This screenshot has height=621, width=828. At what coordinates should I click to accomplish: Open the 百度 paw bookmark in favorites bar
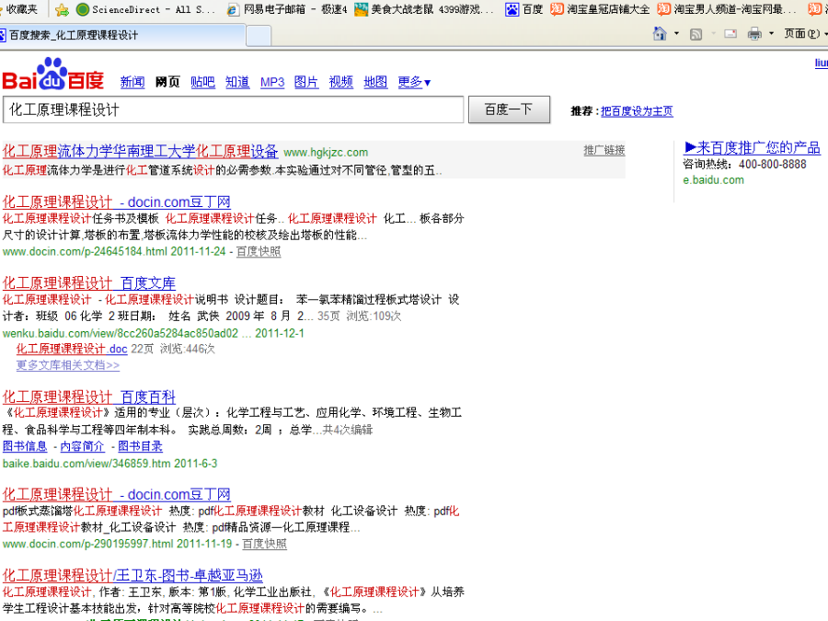tap(523, 9)
